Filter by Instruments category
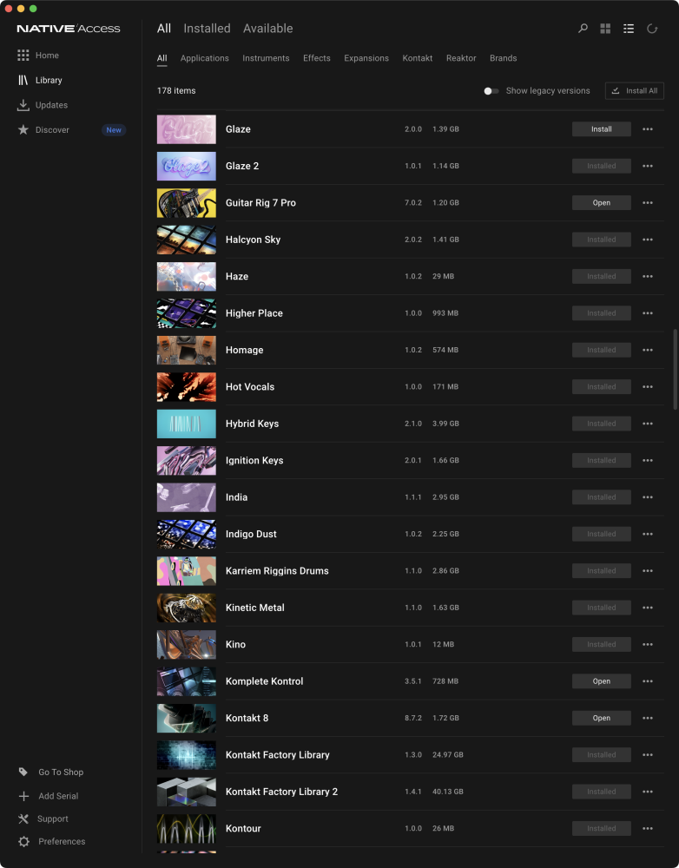This screenshot has height=868, width=679. (266, 58)
